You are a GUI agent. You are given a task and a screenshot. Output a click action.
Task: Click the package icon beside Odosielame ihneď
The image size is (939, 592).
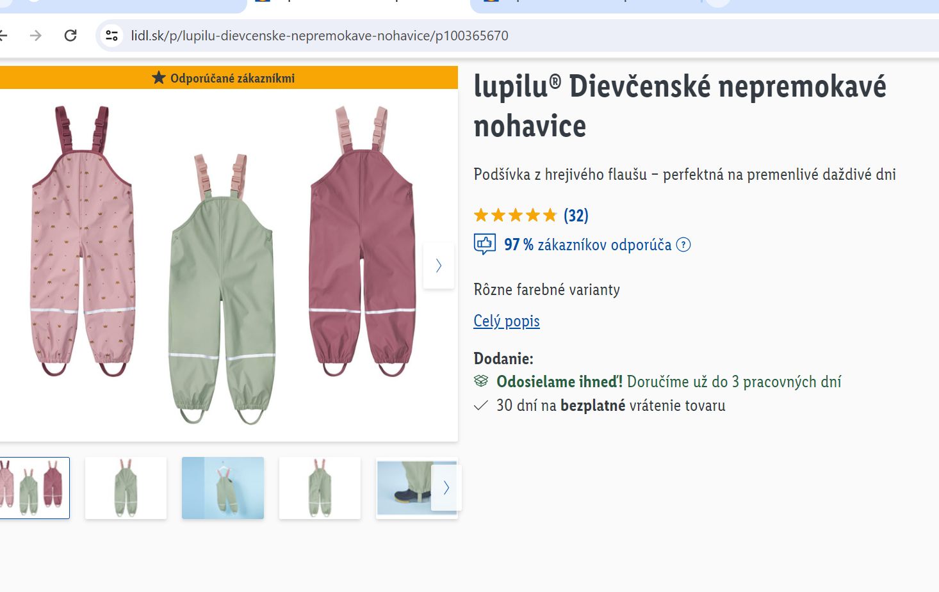(481, 381)
